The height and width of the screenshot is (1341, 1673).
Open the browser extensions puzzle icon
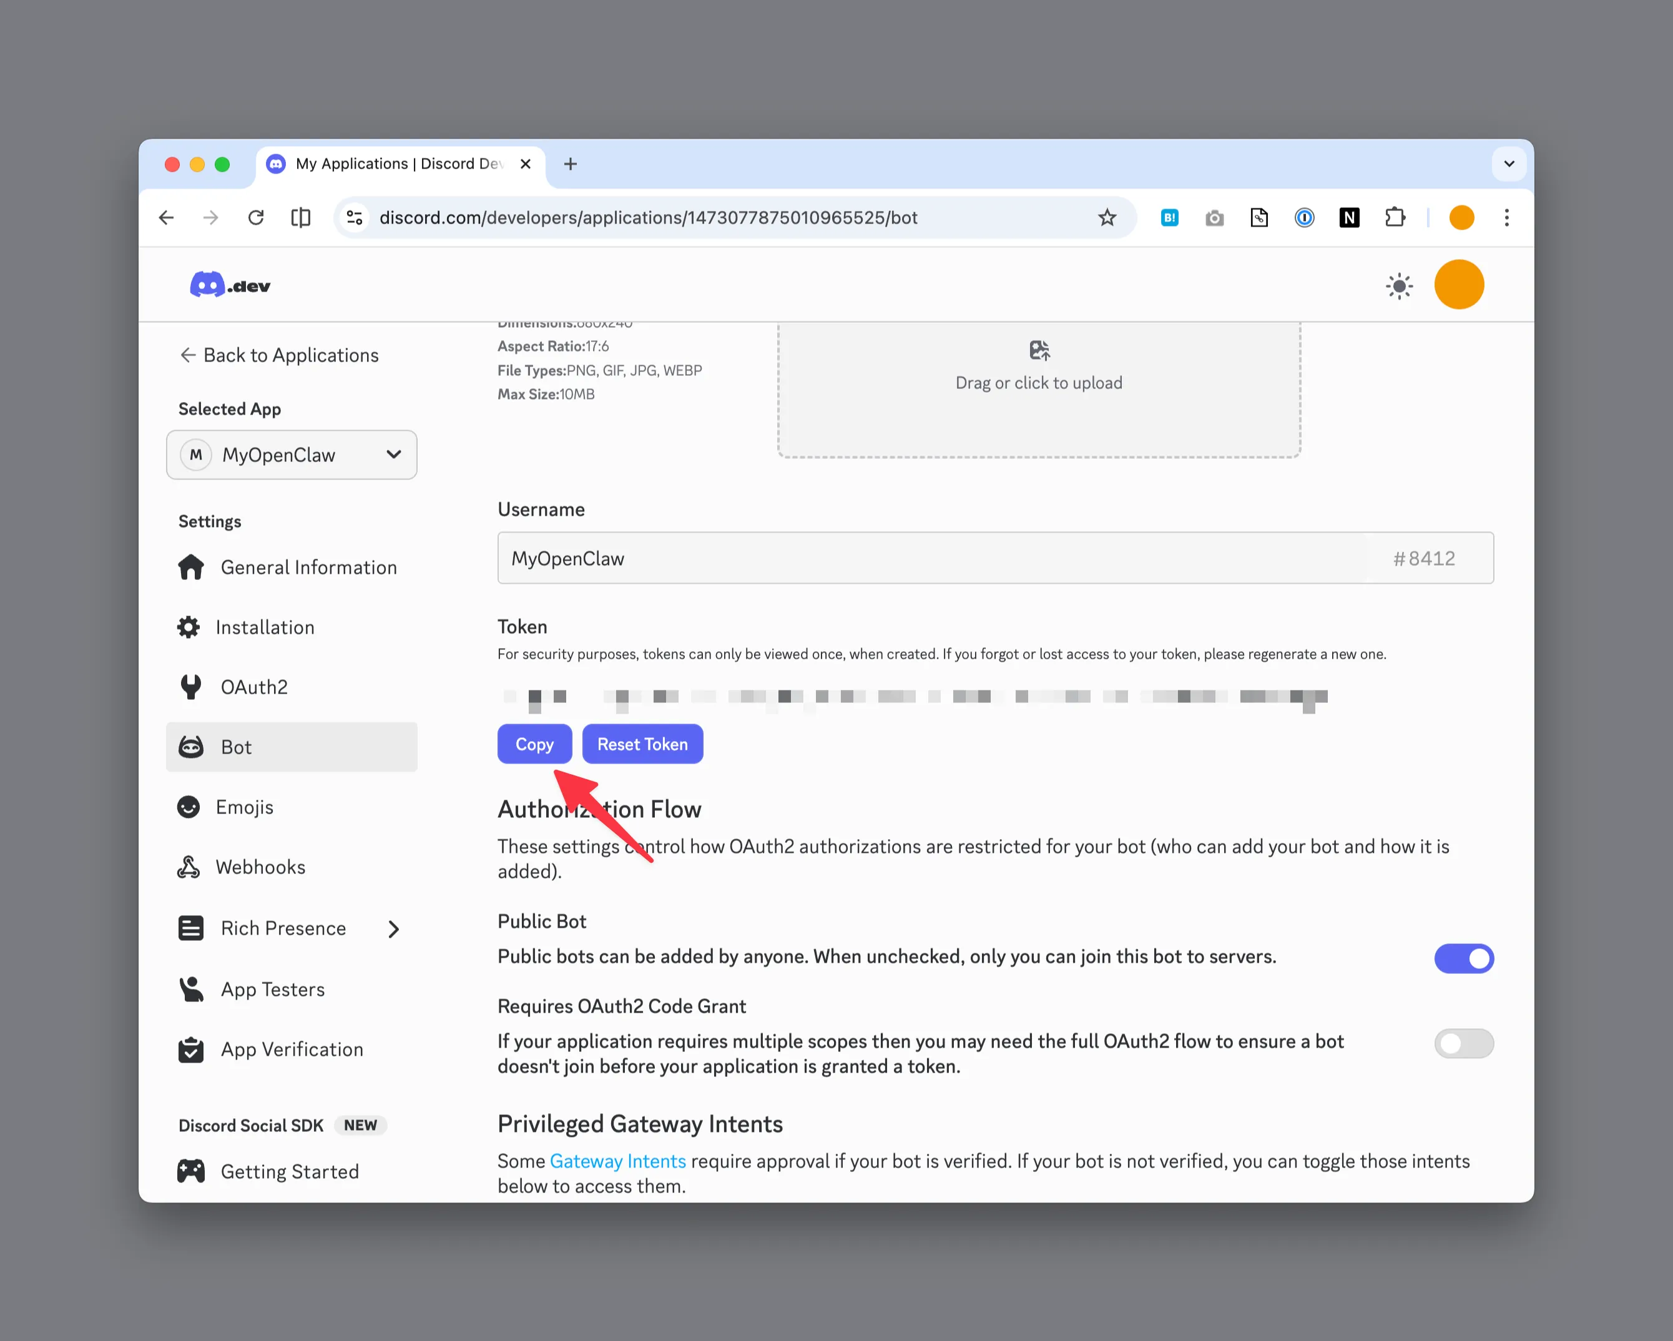[1395, 218]
